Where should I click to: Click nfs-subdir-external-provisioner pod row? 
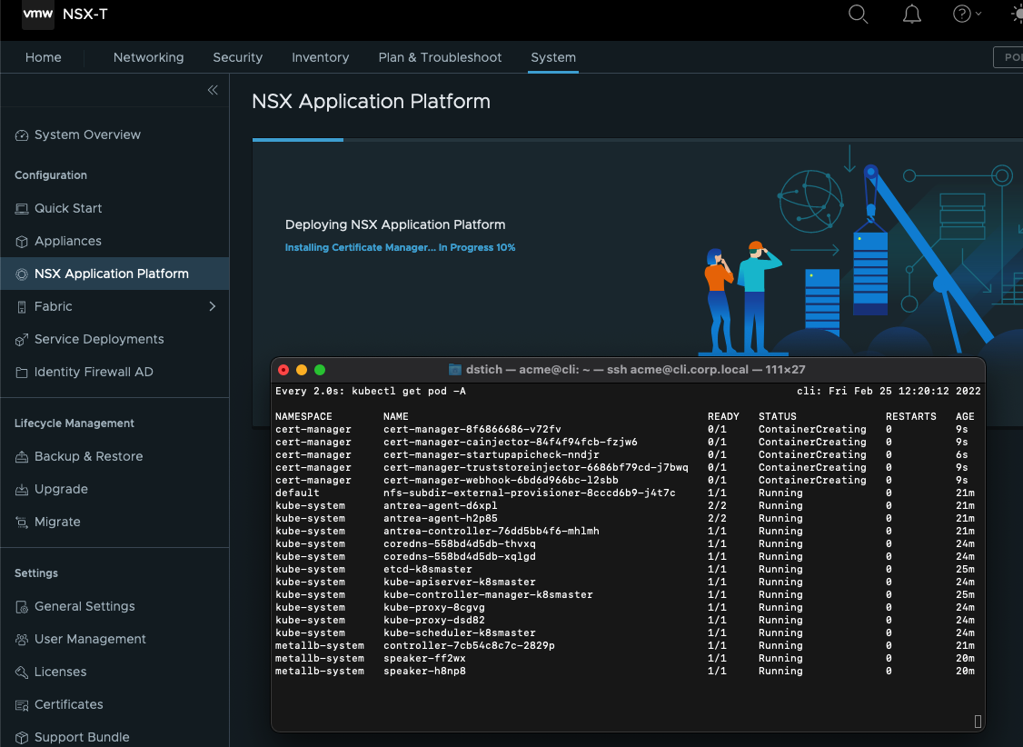[x=624, y=493]
